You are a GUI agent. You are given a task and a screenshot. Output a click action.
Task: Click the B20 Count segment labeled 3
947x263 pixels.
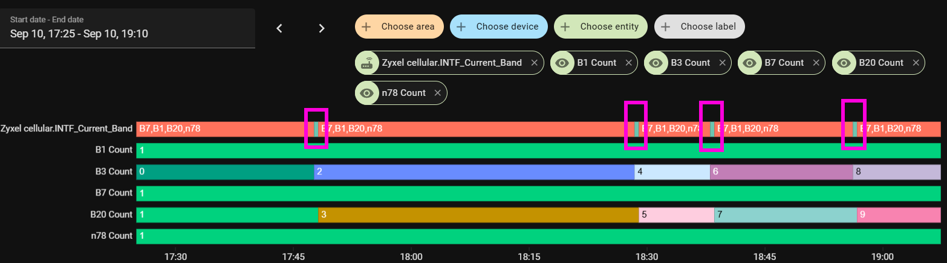(478, 214)
